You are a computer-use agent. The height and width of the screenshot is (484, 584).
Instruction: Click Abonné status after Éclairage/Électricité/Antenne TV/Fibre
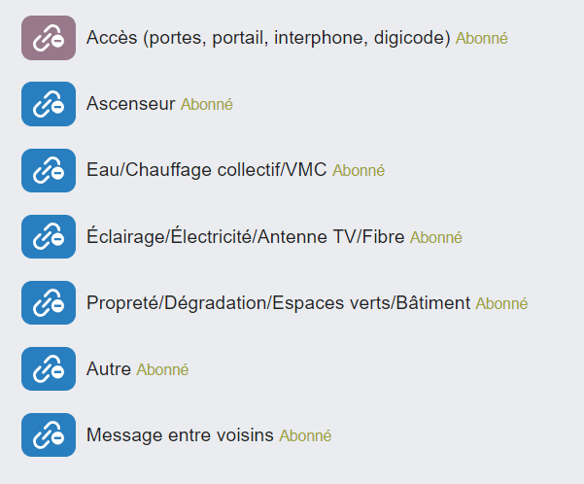436,237
